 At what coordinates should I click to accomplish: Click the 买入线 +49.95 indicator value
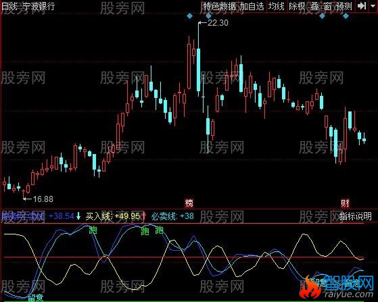pos(112,216)
